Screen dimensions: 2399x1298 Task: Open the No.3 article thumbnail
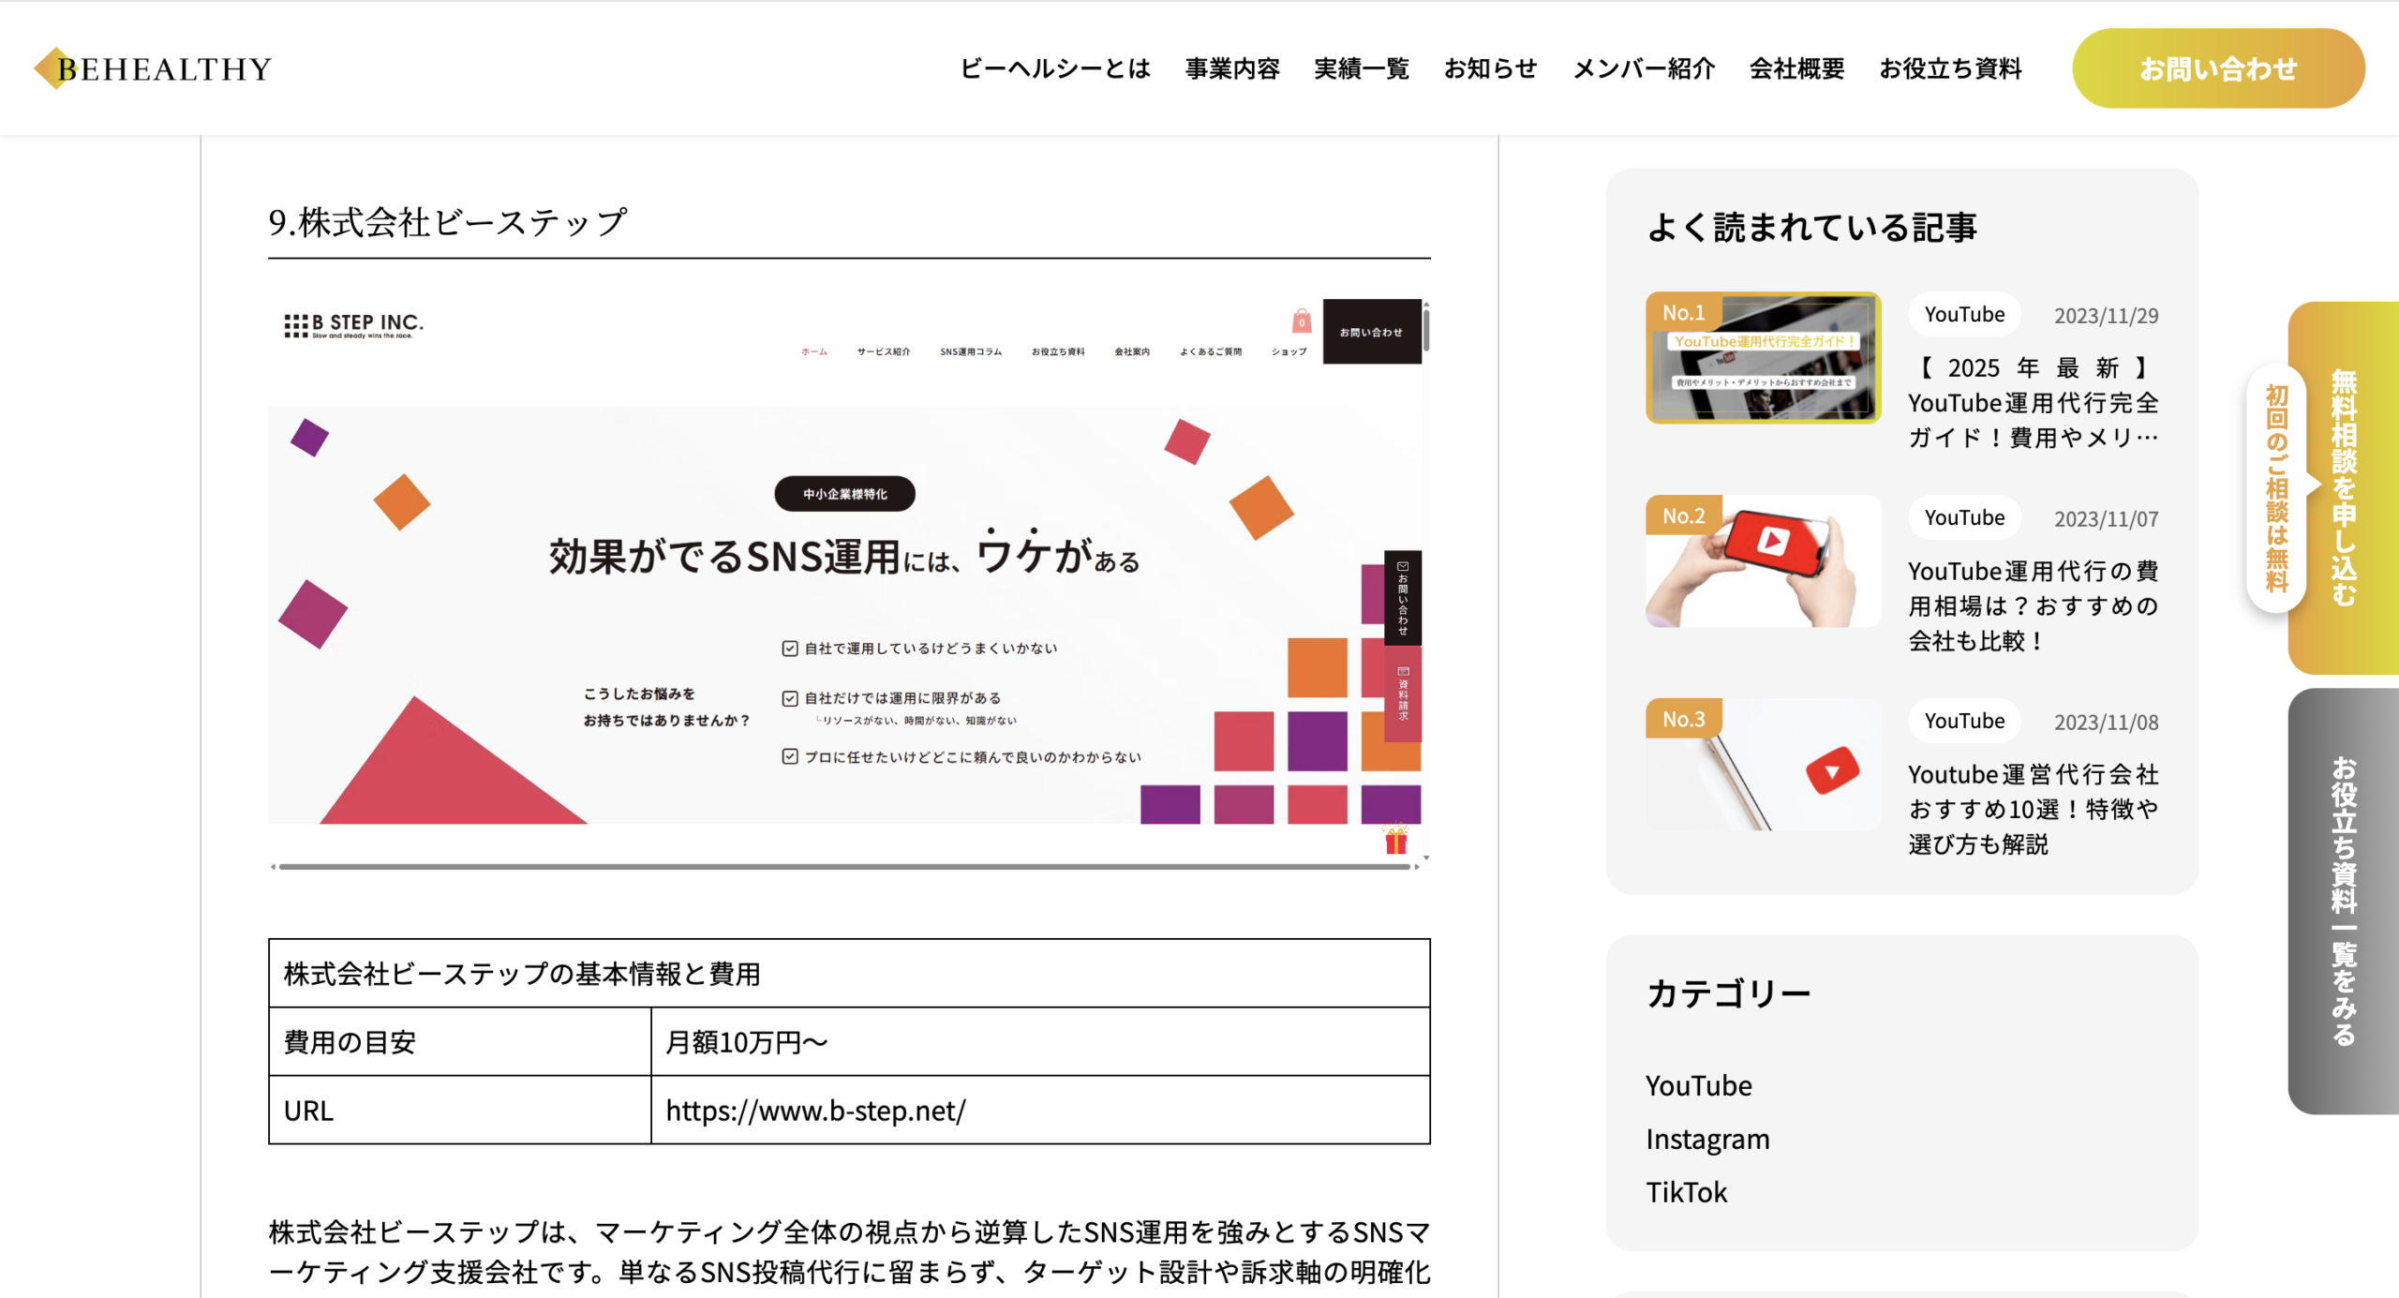pyautogui.click(x=1763, y=764)
